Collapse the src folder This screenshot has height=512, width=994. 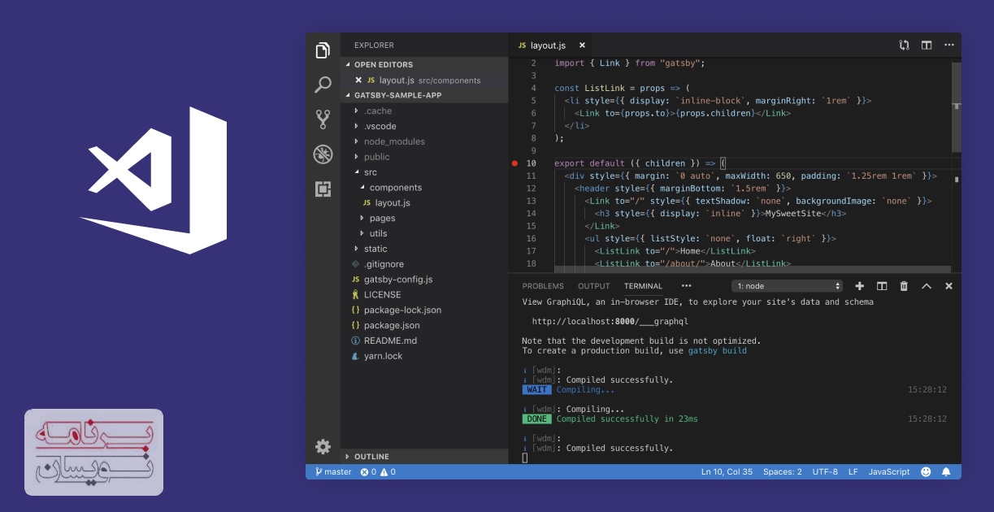(x=424, y=172)
